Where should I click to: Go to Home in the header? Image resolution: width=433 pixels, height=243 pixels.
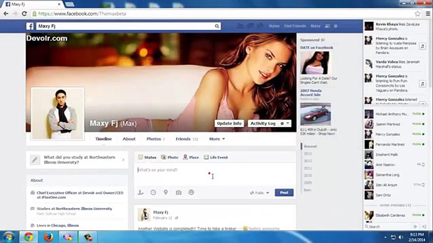click(274, 26)
